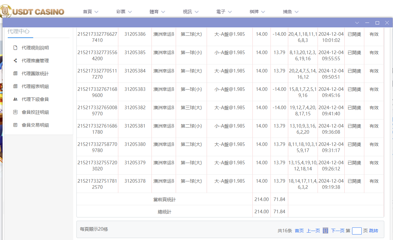
Task: Expand the 視訊 dropdown chevron
Action: [198, 12]
